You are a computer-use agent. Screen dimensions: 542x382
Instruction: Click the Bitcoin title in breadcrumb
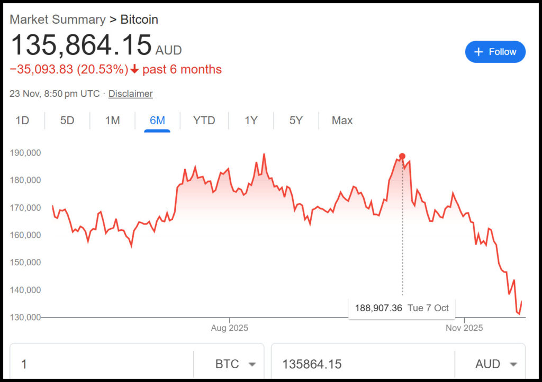139,20
